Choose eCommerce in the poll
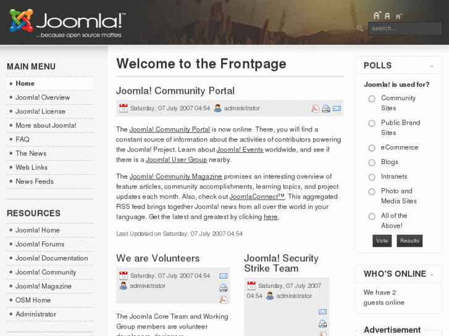The height and width of the screenshot is (336, 449). click(x=372, y=148)
